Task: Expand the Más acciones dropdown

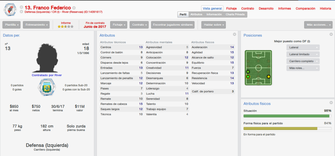Action: [318, 25]
